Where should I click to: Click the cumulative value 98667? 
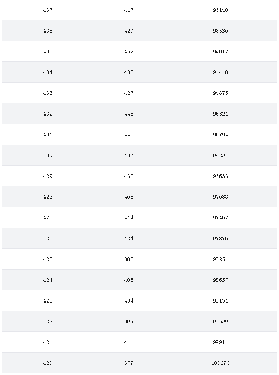click(x=220, y=280)
